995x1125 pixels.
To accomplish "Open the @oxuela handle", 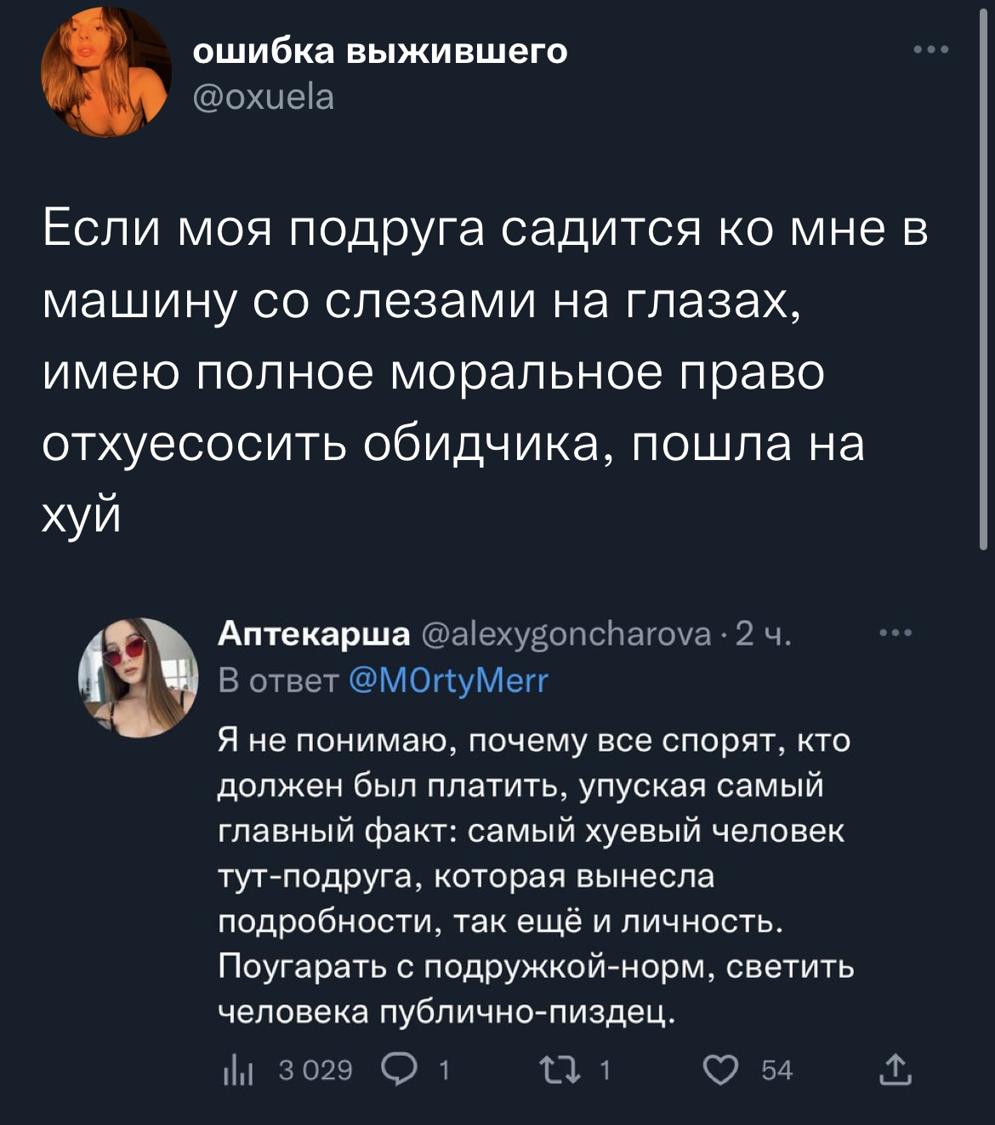I will (264, 98).
